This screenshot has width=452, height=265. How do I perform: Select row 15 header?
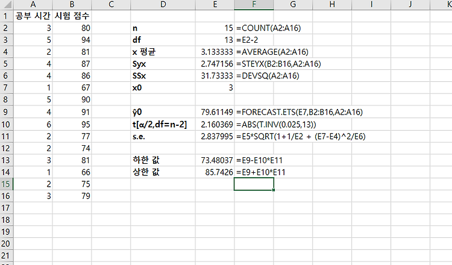pyautogui.click(x=7, y=184)
